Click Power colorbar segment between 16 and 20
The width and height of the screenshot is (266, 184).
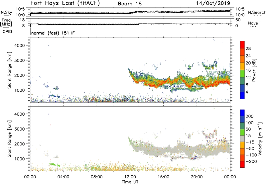(242, 66)
